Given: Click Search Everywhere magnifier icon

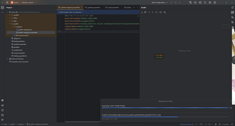Looking at the screenshot, I should click(x=205, y=2).
